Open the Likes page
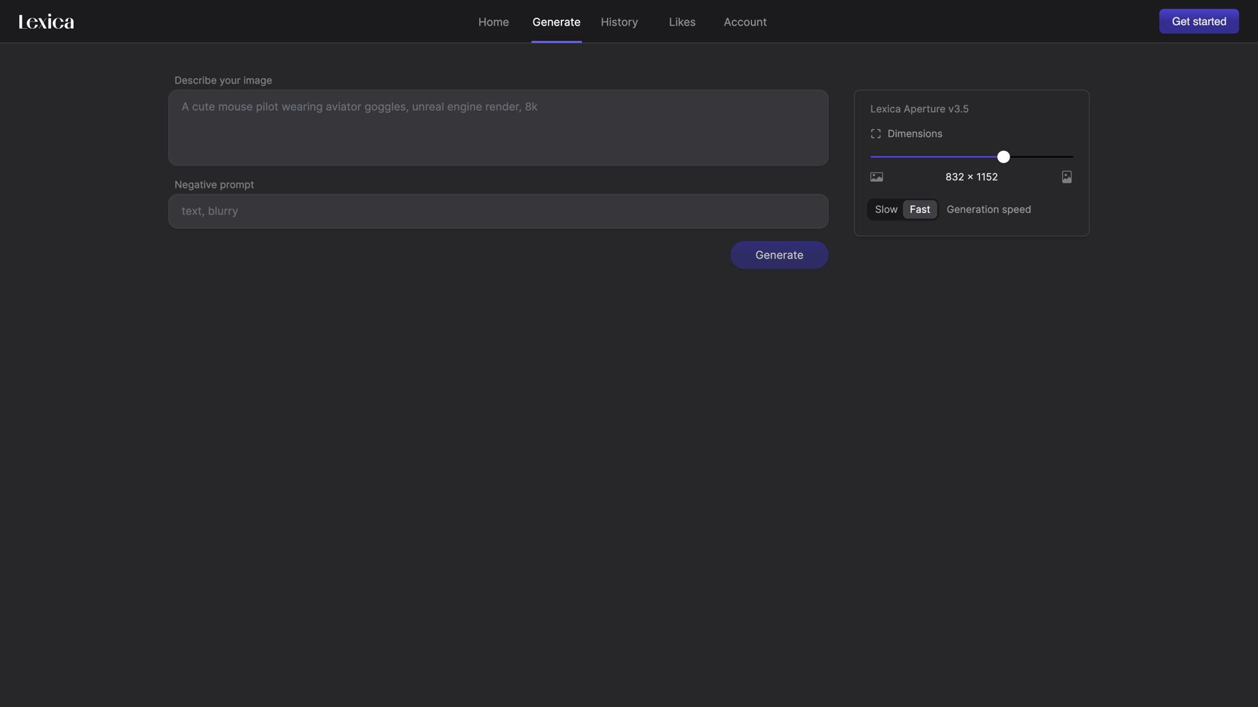Viewport: 1258px width, 707px height. (x=682, y=22)
